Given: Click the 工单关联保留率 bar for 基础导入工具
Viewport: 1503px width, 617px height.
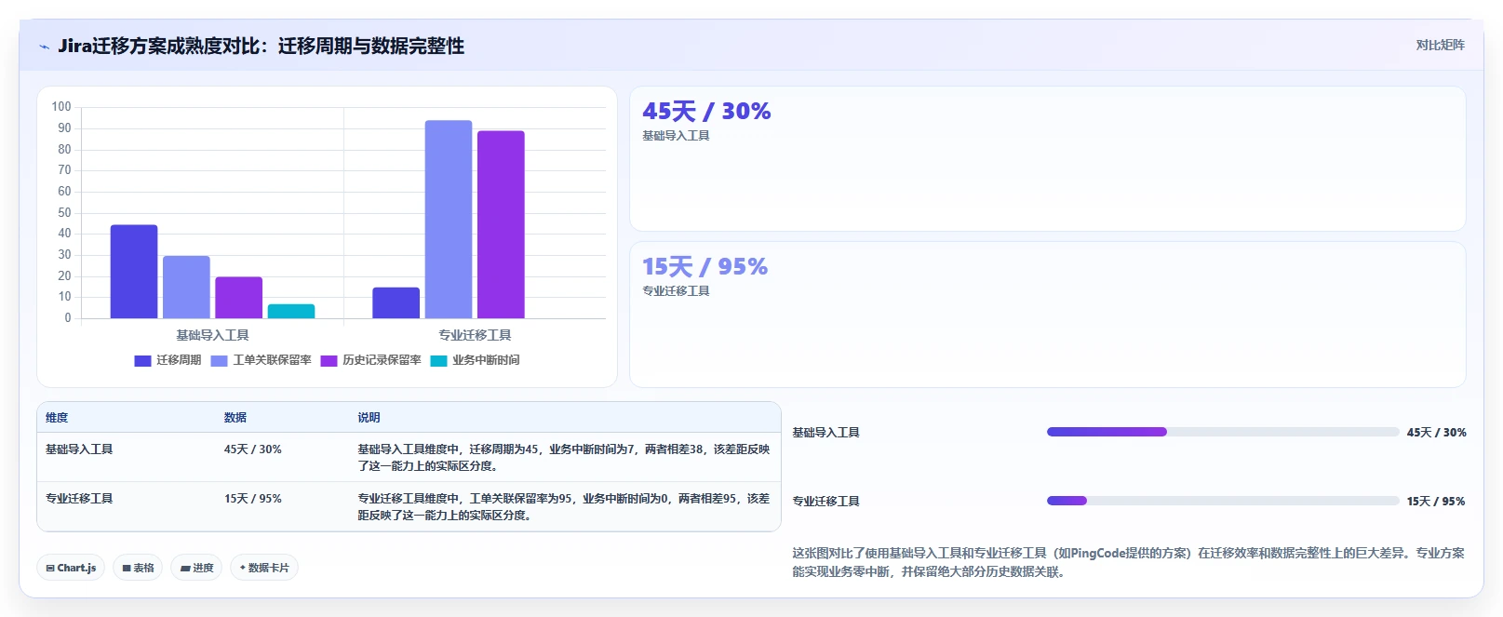Looking at the screenshot, I should [x=186, y=288].
